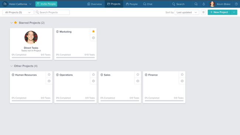Open the Last updated sort dropdown

(x=187, y=13)
